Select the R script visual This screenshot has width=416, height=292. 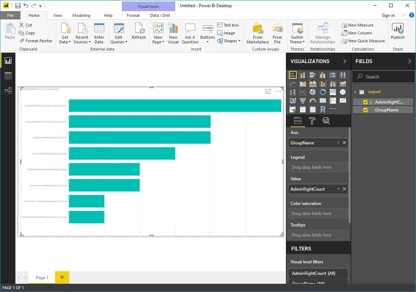click(x=322, y=109)
